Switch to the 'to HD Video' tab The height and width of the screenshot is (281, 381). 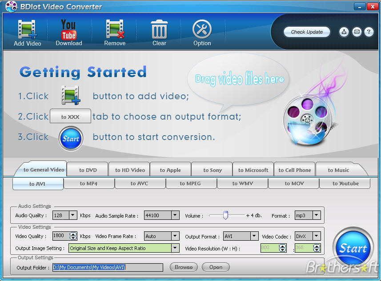pos(130,170)
